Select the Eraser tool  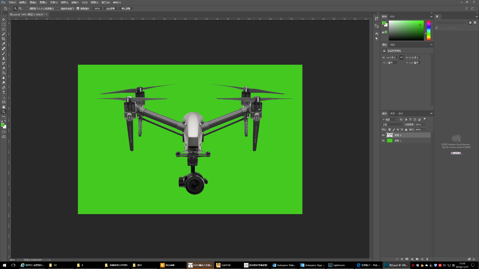(x=4, y=68)
